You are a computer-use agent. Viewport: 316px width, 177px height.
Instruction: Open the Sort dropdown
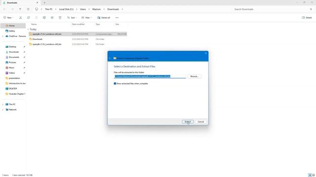click(x=72, y=18)
